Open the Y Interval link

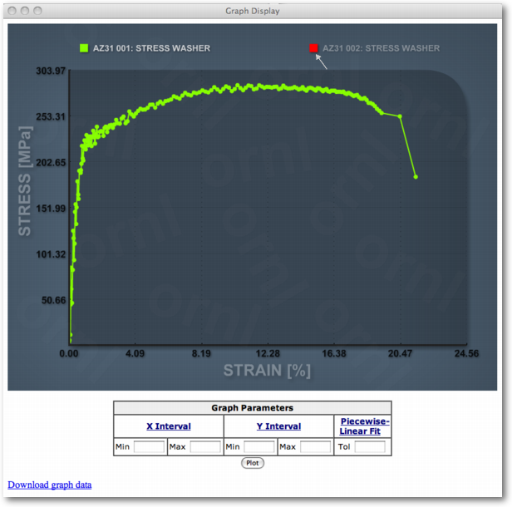click(278, 426)
